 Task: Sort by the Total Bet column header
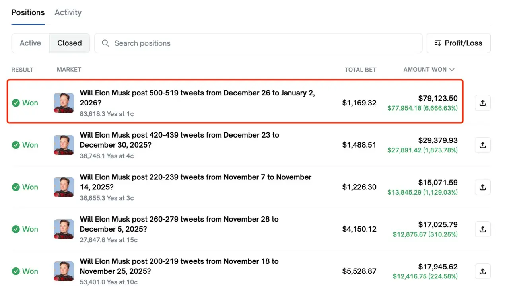point(360,70)
